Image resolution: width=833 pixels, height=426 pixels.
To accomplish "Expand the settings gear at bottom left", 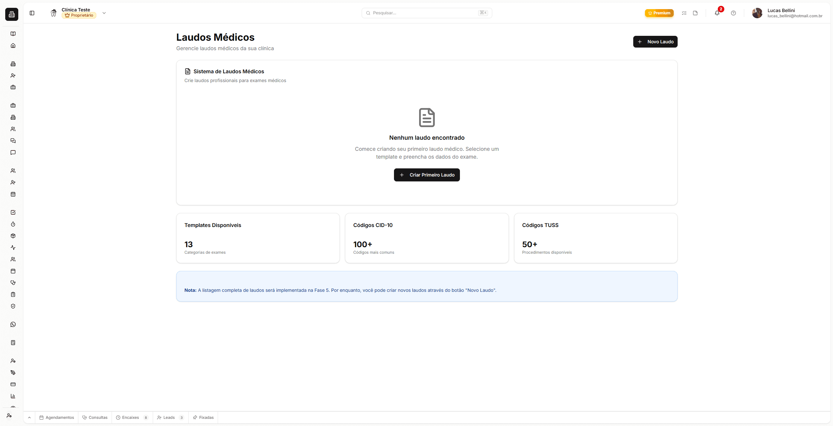I will [x=9, y=416].
